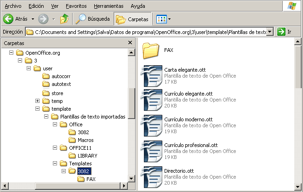Click the Windows flag logo icon
This screenshot has width=303, height=192.
(292, 6)
